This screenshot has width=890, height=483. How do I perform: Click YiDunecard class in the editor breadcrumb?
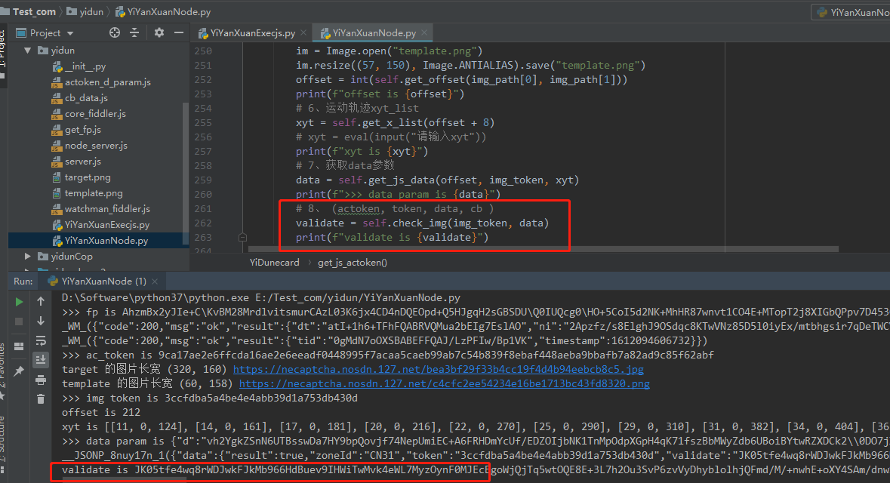coord(274,262)
